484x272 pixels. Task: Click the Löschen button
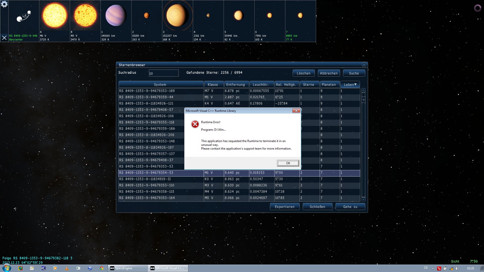click(304, 73)
